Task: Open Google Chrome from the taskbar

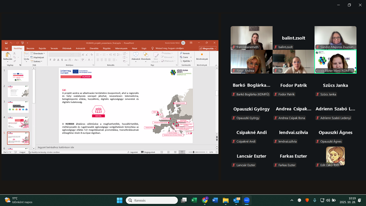Action: (204, 200)
